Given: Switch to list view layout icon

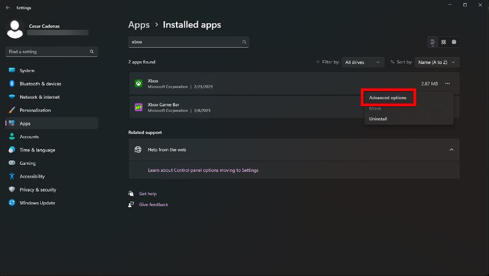Looking at the screenshot, I should coord(432,42).
